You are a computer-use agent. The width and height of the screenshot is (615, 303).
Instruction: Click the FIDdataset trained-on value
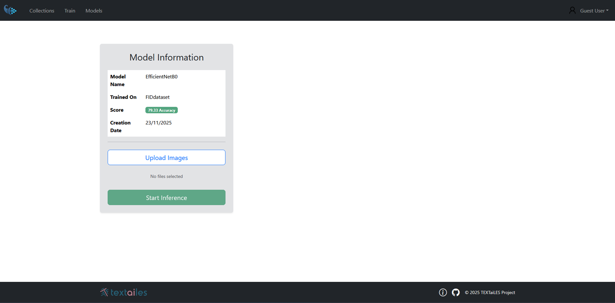coord(157,97)
